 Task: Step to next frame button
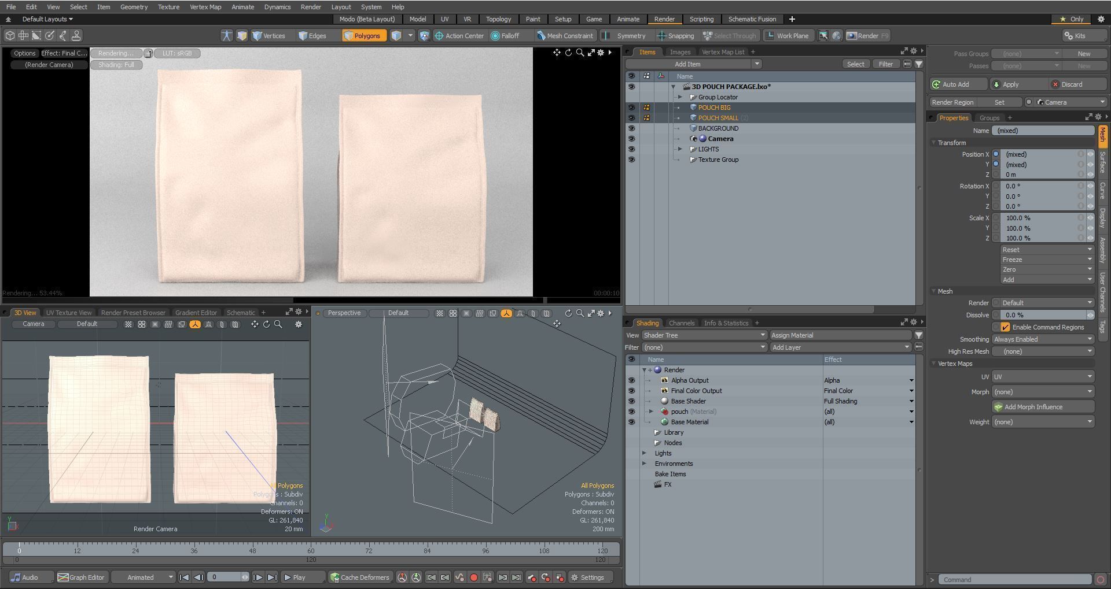(257, 577)
